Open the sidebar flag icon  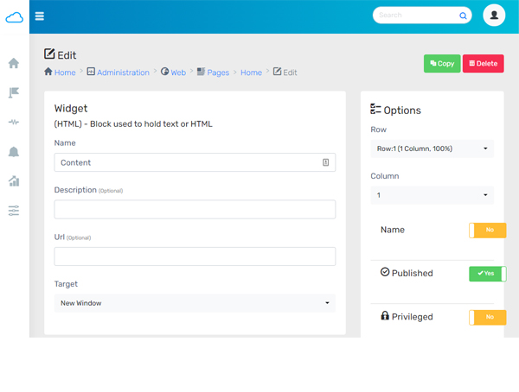point(14,92)
